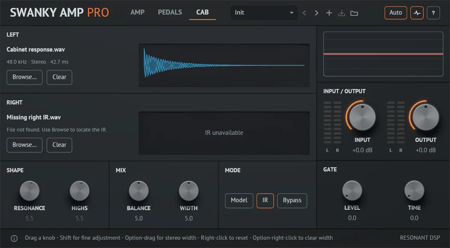
Task: Toggle the waveform analyzer icon button
Action: coord(417,13)
